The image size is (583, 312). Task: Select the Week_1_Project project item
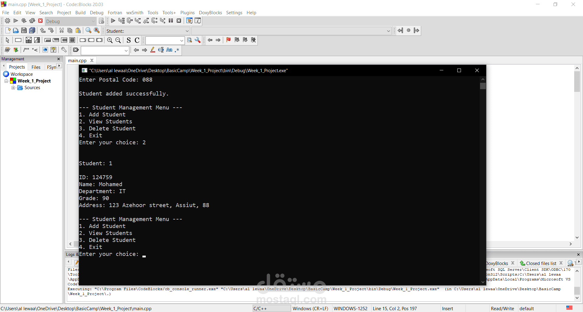(34, 81)
